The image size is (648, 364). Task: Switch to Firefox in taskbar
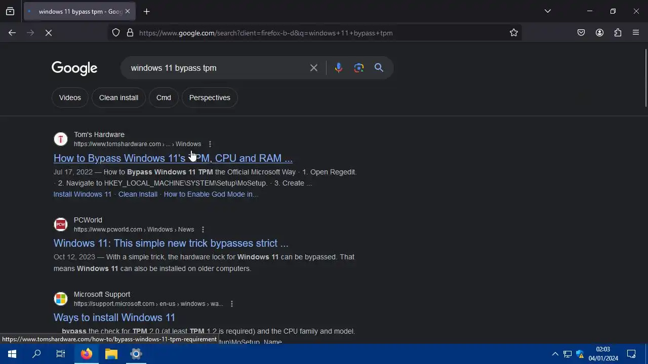87,354
